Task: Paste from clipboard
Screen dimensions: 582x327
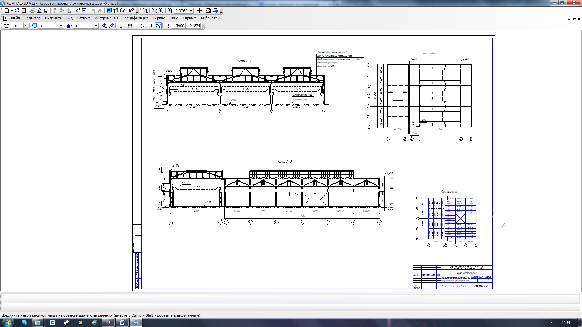Action: 69,11
